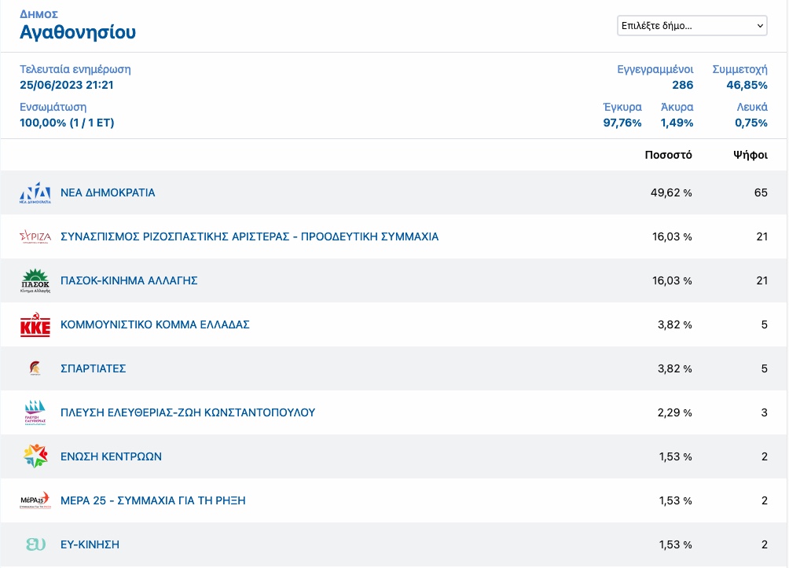Click the colorful star Ένωση Κεντρώων logo
789x568 pixels.
(x=35, y=456)
